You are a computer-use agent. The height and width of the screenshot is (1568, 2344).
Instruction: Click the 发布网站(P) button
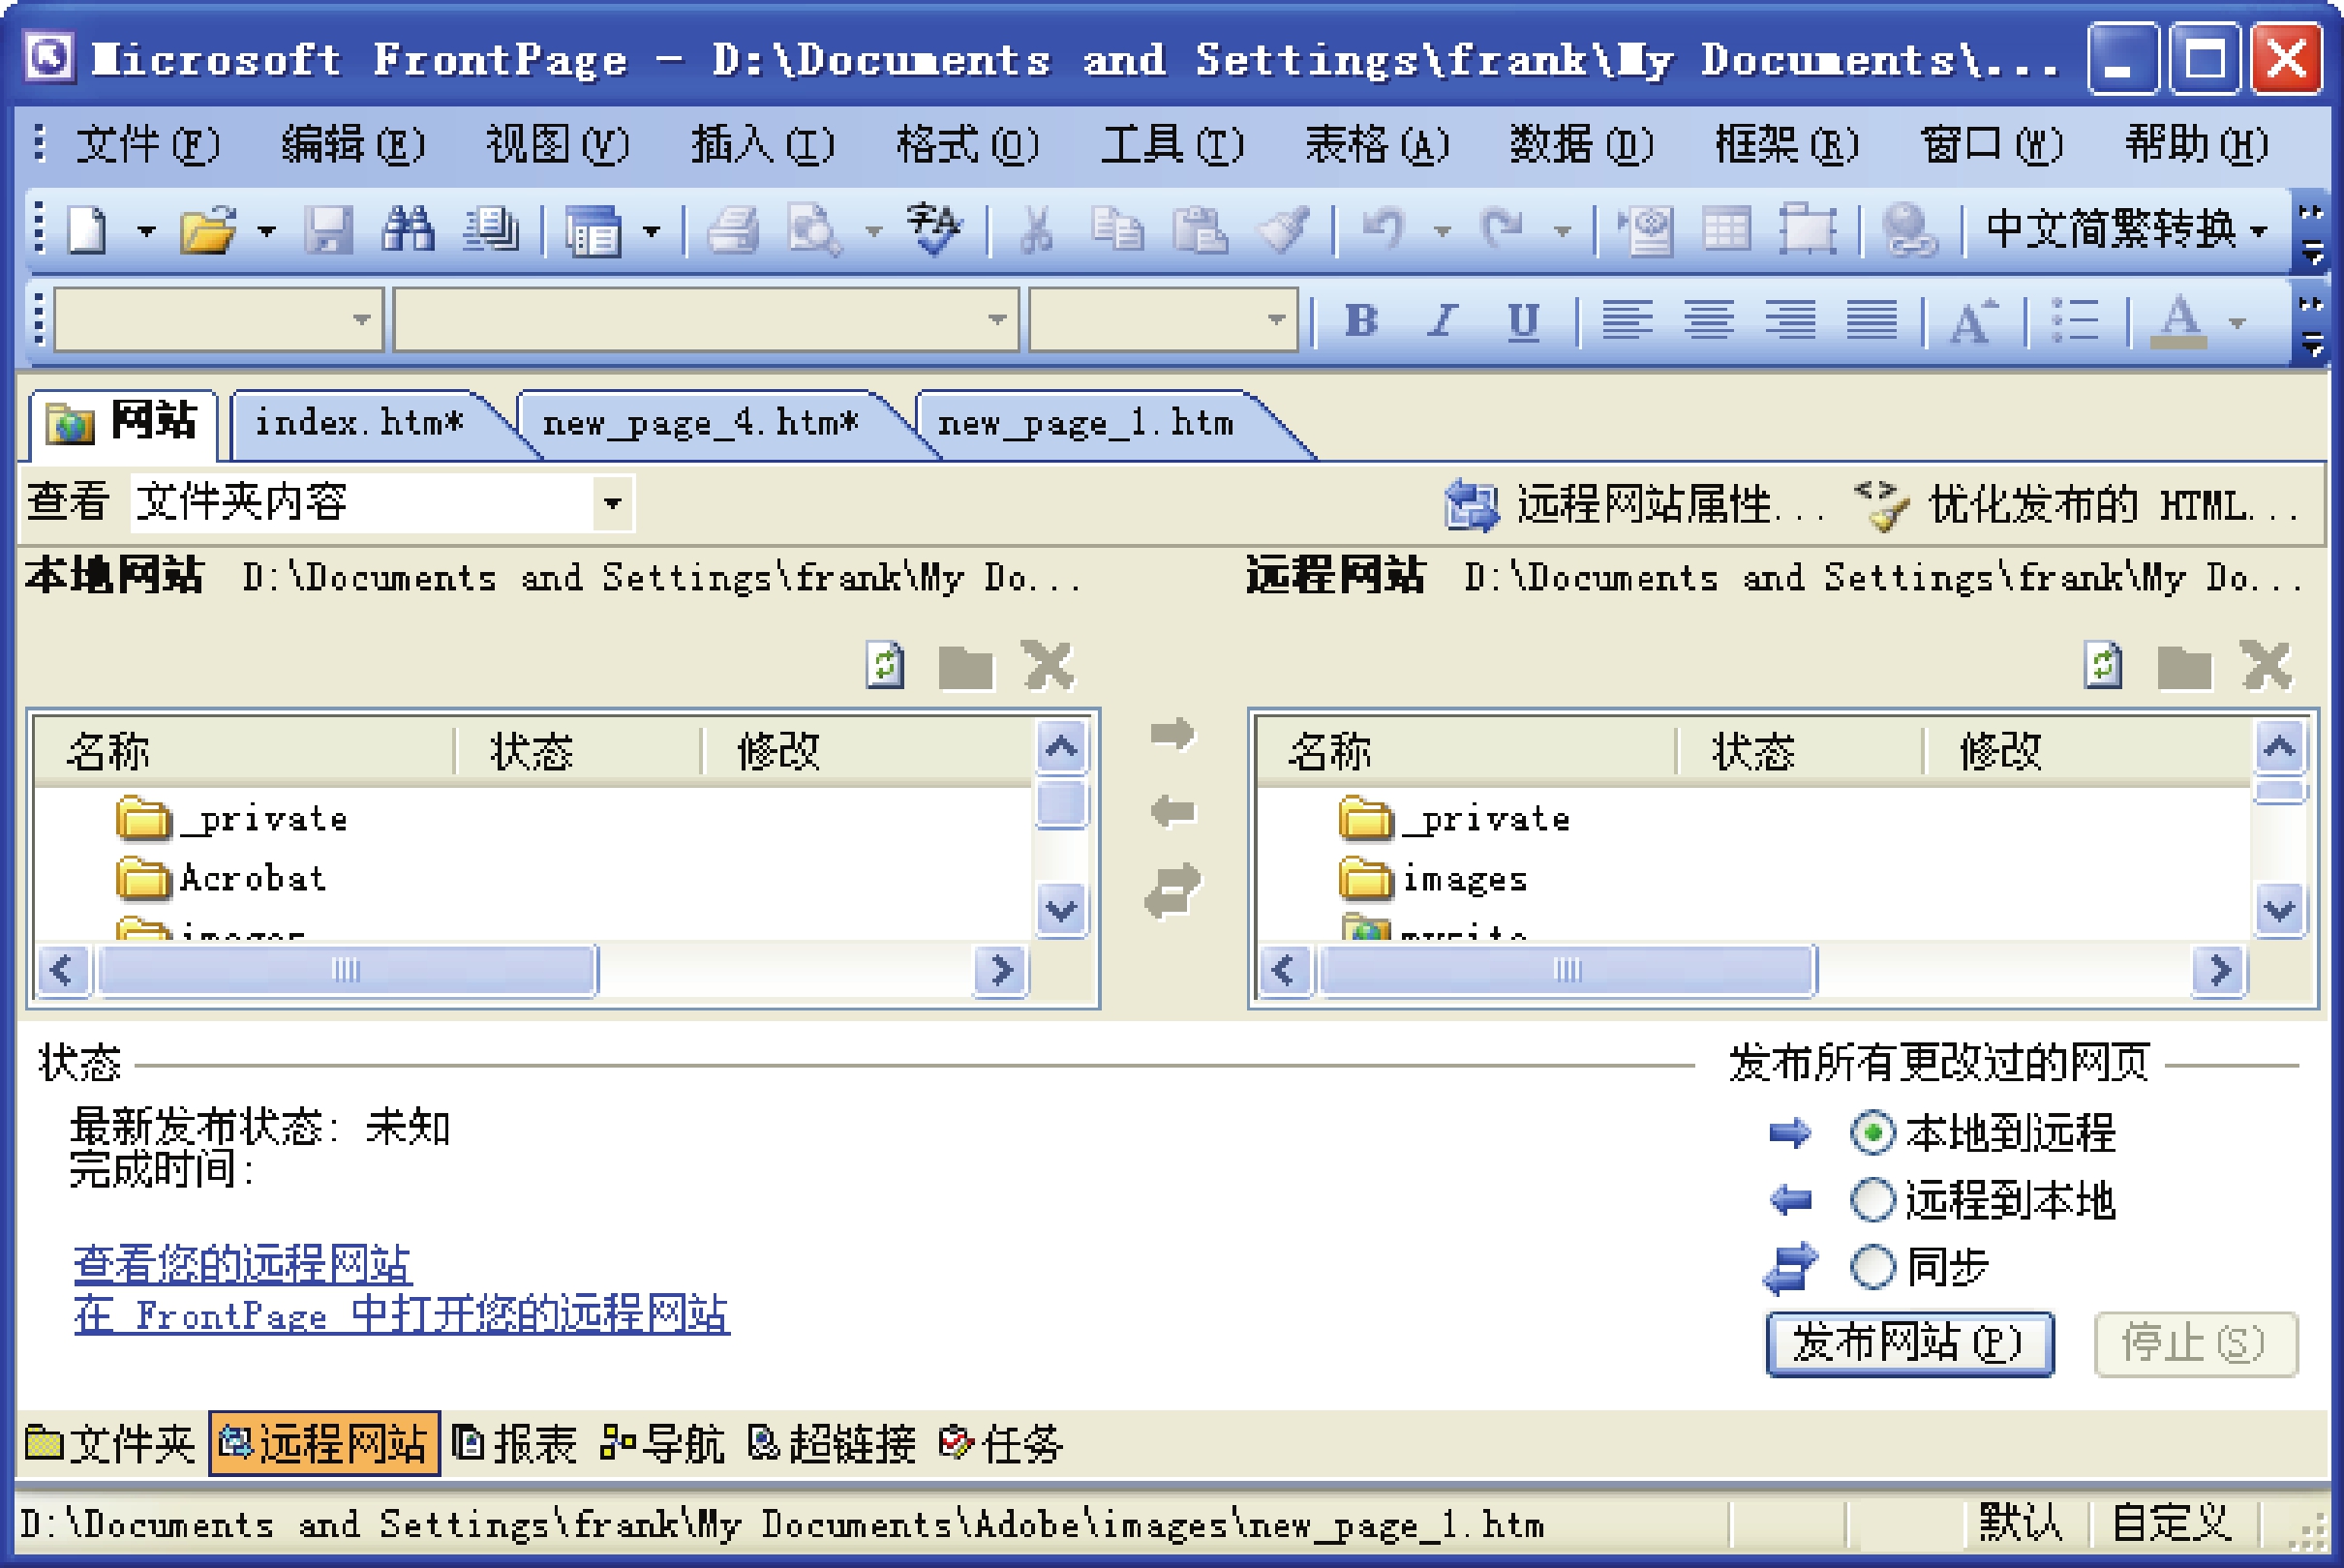coord(1910,1344)
